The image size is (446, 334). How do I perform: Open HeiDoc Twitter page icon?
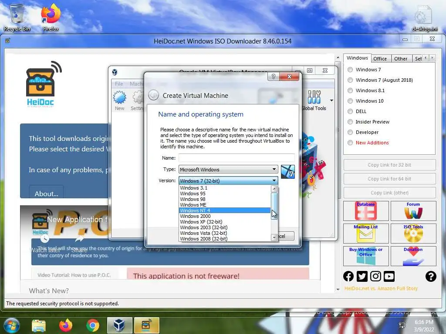[x=362, y=276]
